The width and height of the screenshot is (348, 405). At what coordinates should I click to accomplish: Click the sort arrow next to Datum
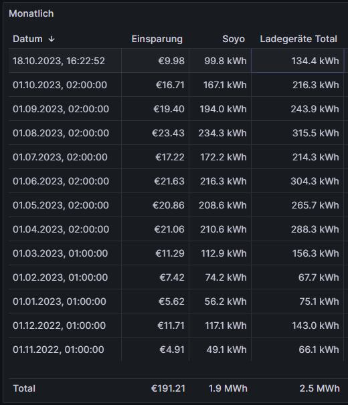tap(52, 39)
